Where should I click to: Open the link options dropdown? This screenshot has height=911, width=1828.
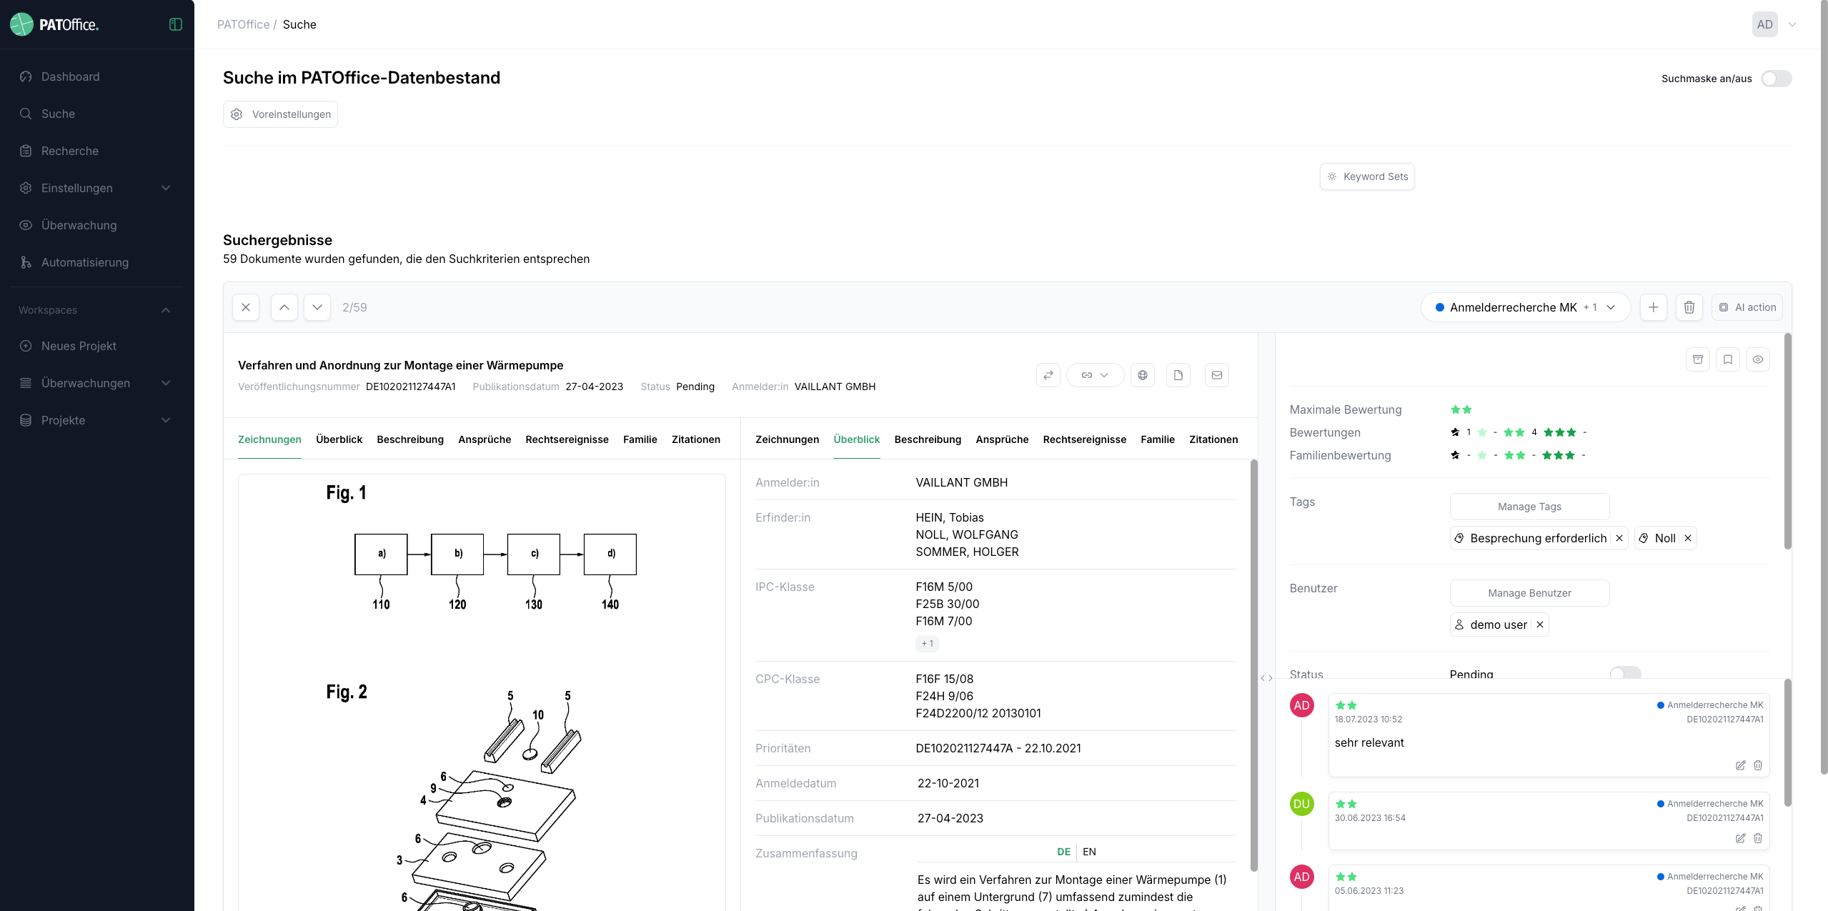tap(1094, 375)
